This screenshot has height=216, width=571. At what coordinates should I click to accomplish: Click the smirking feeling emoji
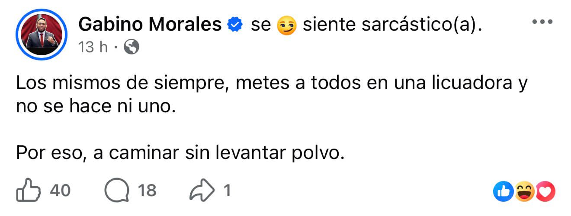pyautogui.click(x=286, y=26)
